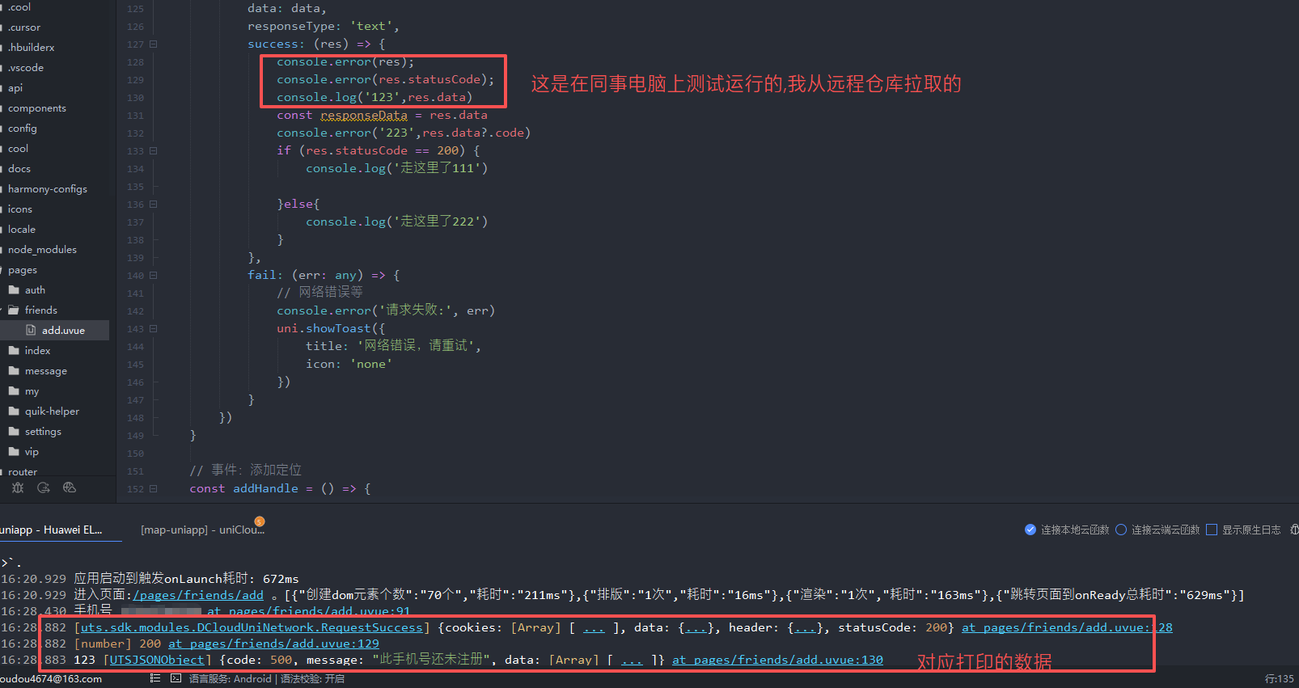Collapse code fold at line 127
This screenshot has height=688, width=1299.
tap(154, 44)
